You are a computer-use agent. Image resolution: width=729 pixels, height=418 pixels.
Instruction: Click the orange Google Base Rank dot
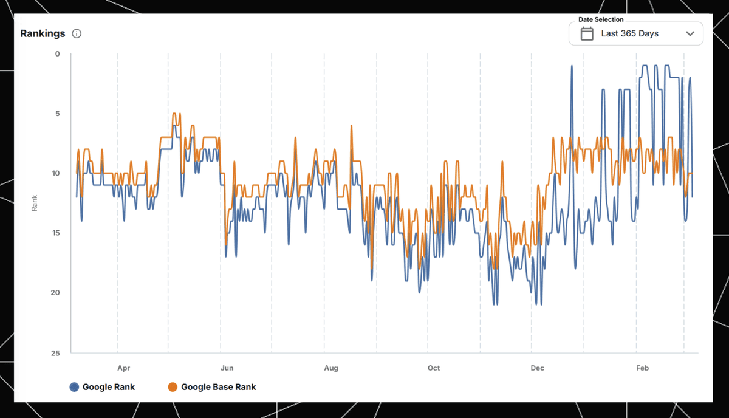coord(173,387)
